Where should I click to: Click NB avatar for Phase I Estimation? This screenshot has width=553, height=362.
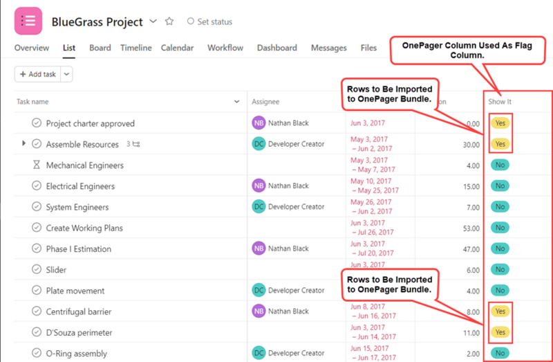[x=259, y=248]
